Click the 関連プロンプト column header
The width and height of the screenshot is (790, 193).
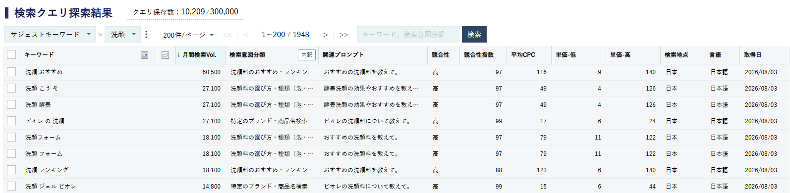pyautogui.click(x=343, y=55)
